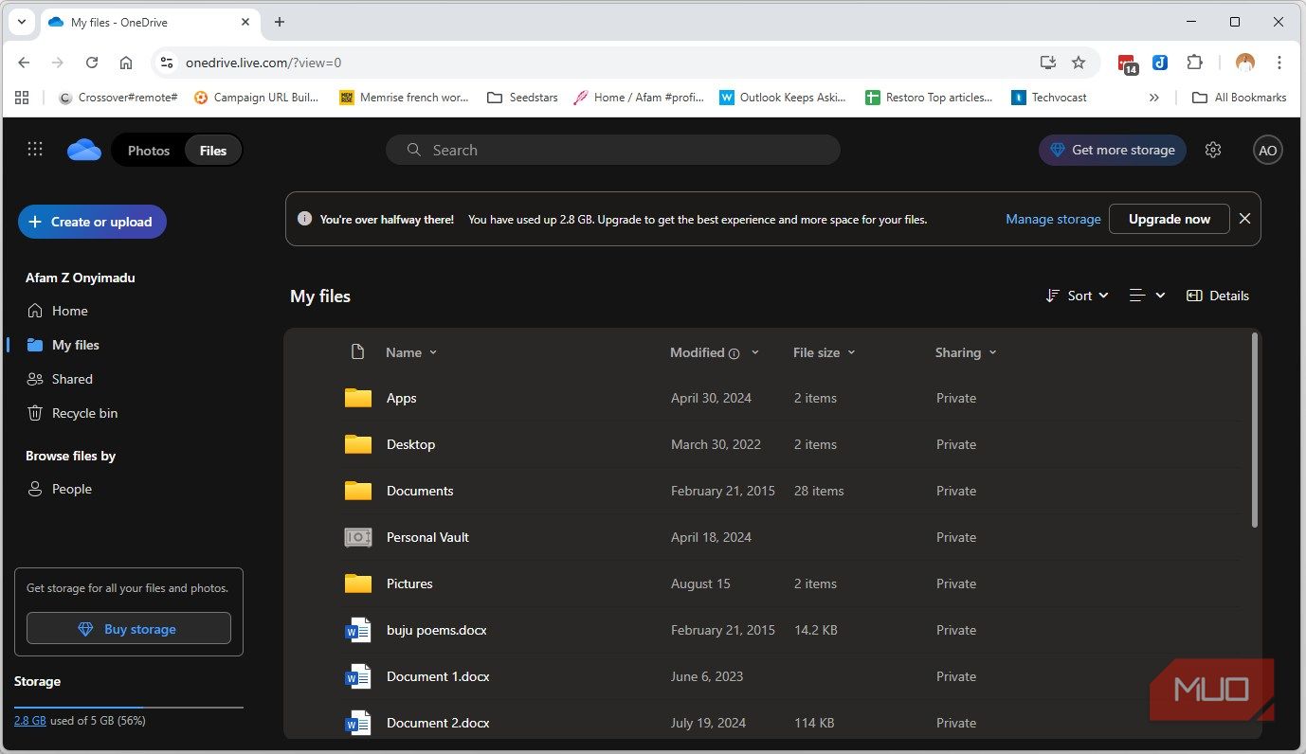This screenshot has width=1306, height=754.
Task: Open the Details pane
Action: [x=1218, y=296]
